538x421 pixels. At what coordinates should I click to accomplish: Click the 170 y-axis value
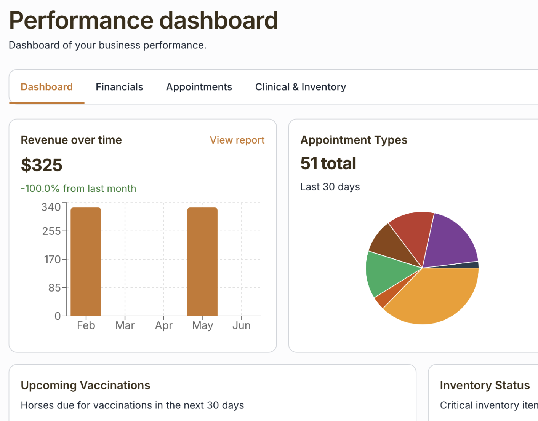point(52,260)
